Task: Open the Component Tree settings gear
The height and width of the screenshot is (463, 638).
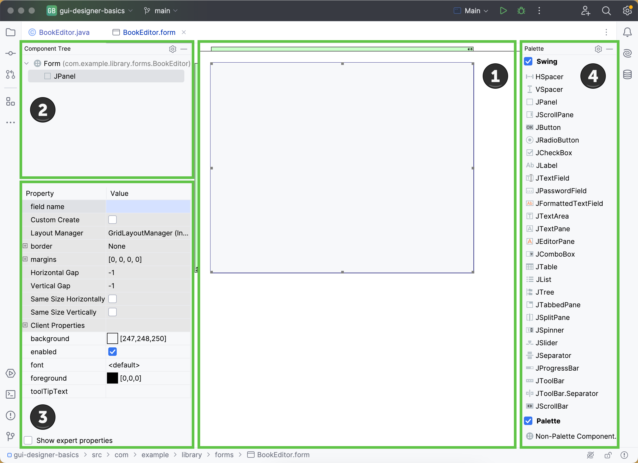Action: click(172, 49)
